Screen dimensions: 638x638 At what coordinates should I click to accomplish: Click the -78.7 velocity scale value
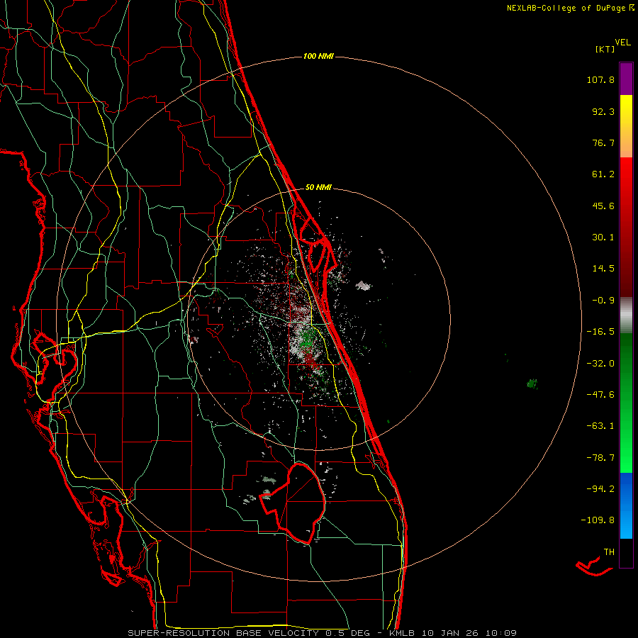(x=600, y=458)
